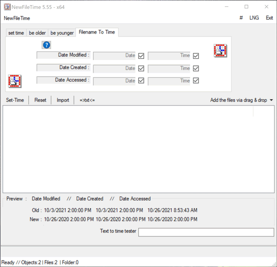Click the NewFileTime logo icon at upper right
The height and width of the screenshot is (267, 277).
(x=220, y=51)
